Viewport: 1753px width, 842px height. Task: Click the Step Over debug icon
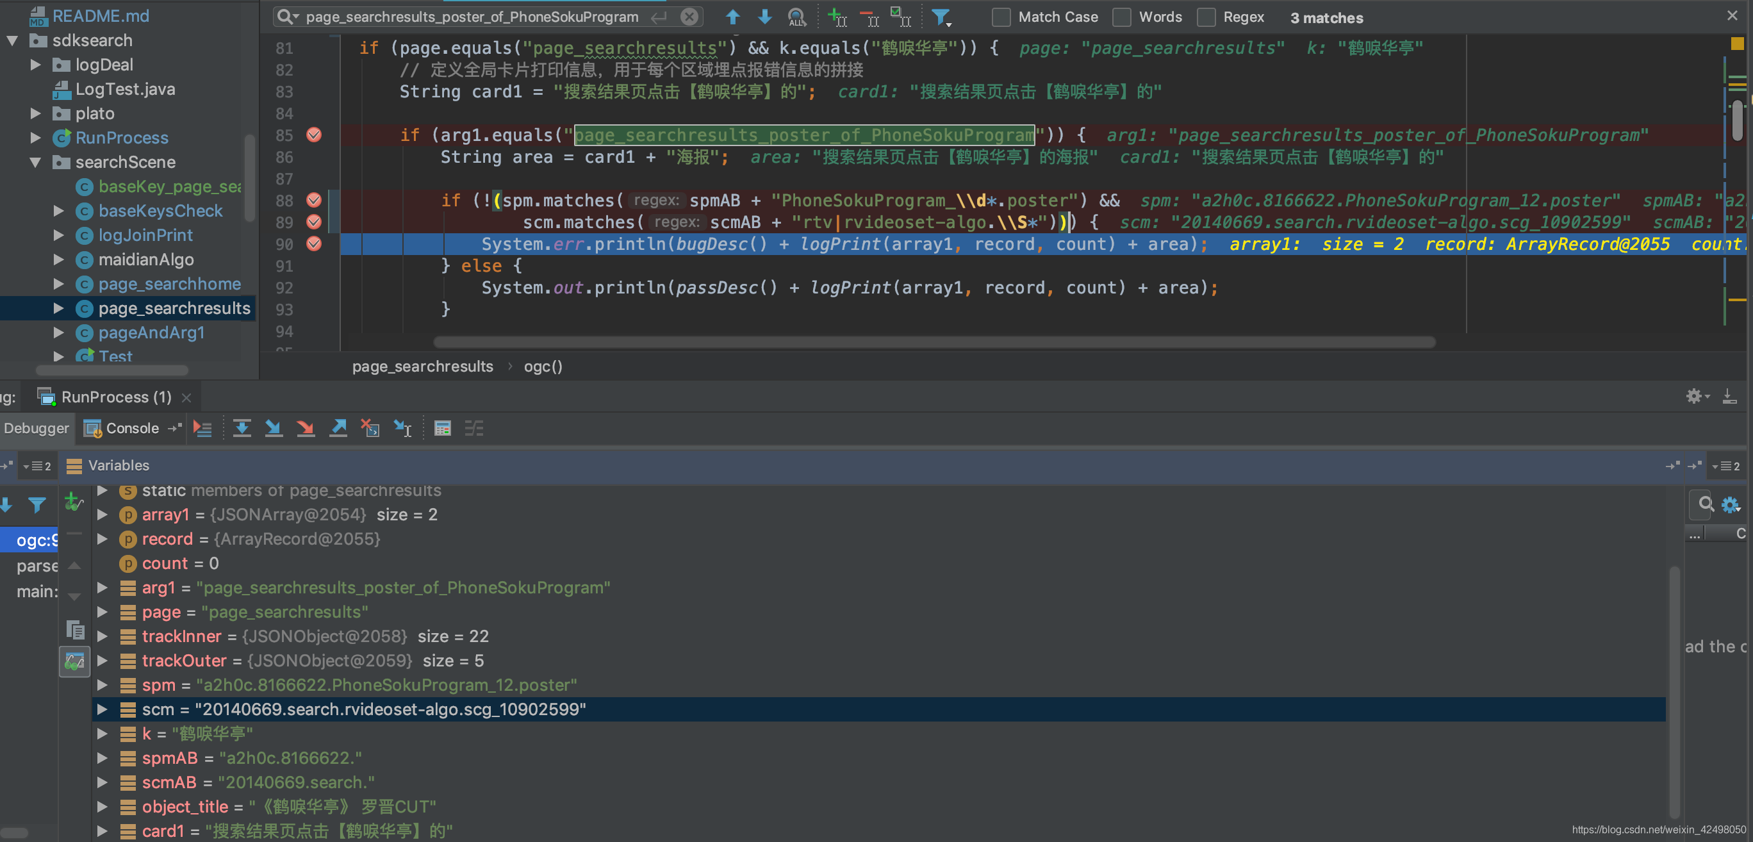[x=242, y=428]
